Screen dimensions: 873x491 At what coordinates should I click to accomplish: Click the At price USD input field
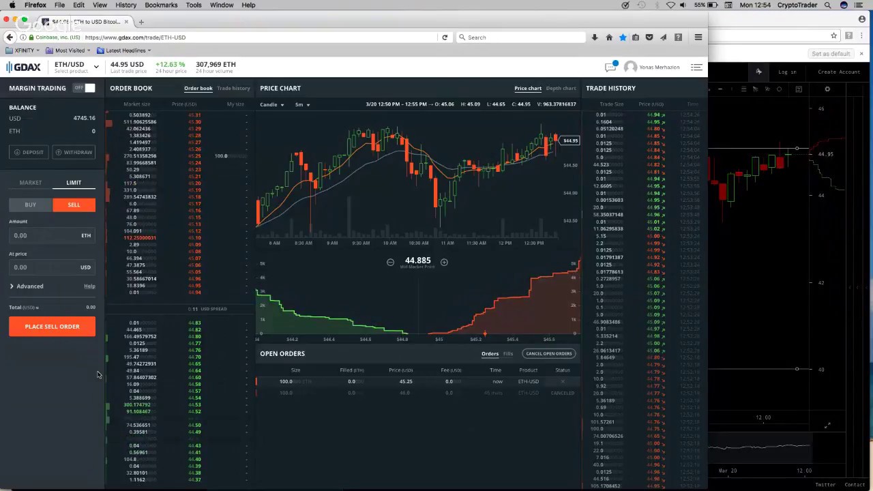[x=52, y=267]
